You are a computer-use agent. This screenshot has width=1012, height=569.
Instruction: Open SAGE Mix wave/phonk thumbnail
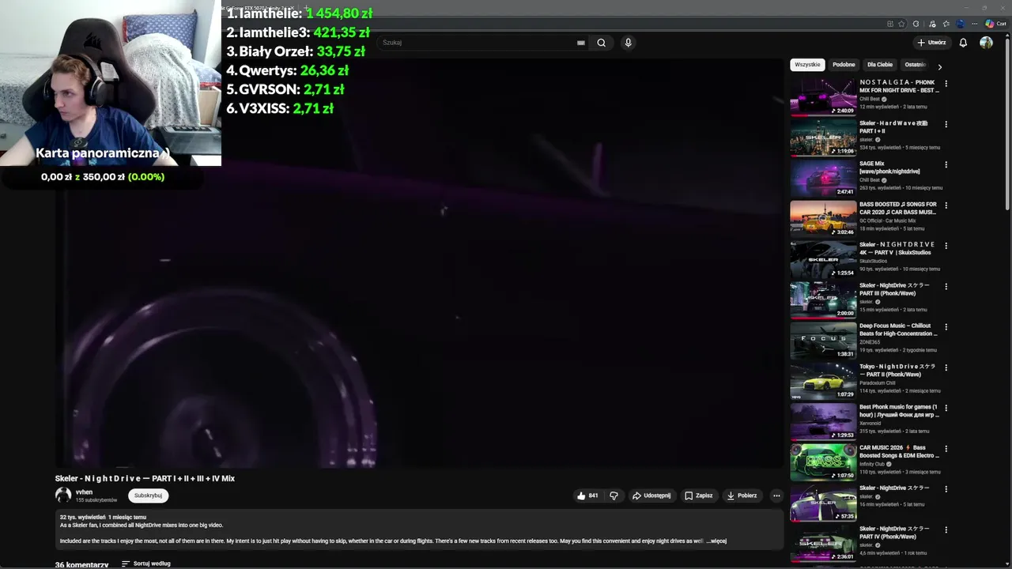[823, 178]
